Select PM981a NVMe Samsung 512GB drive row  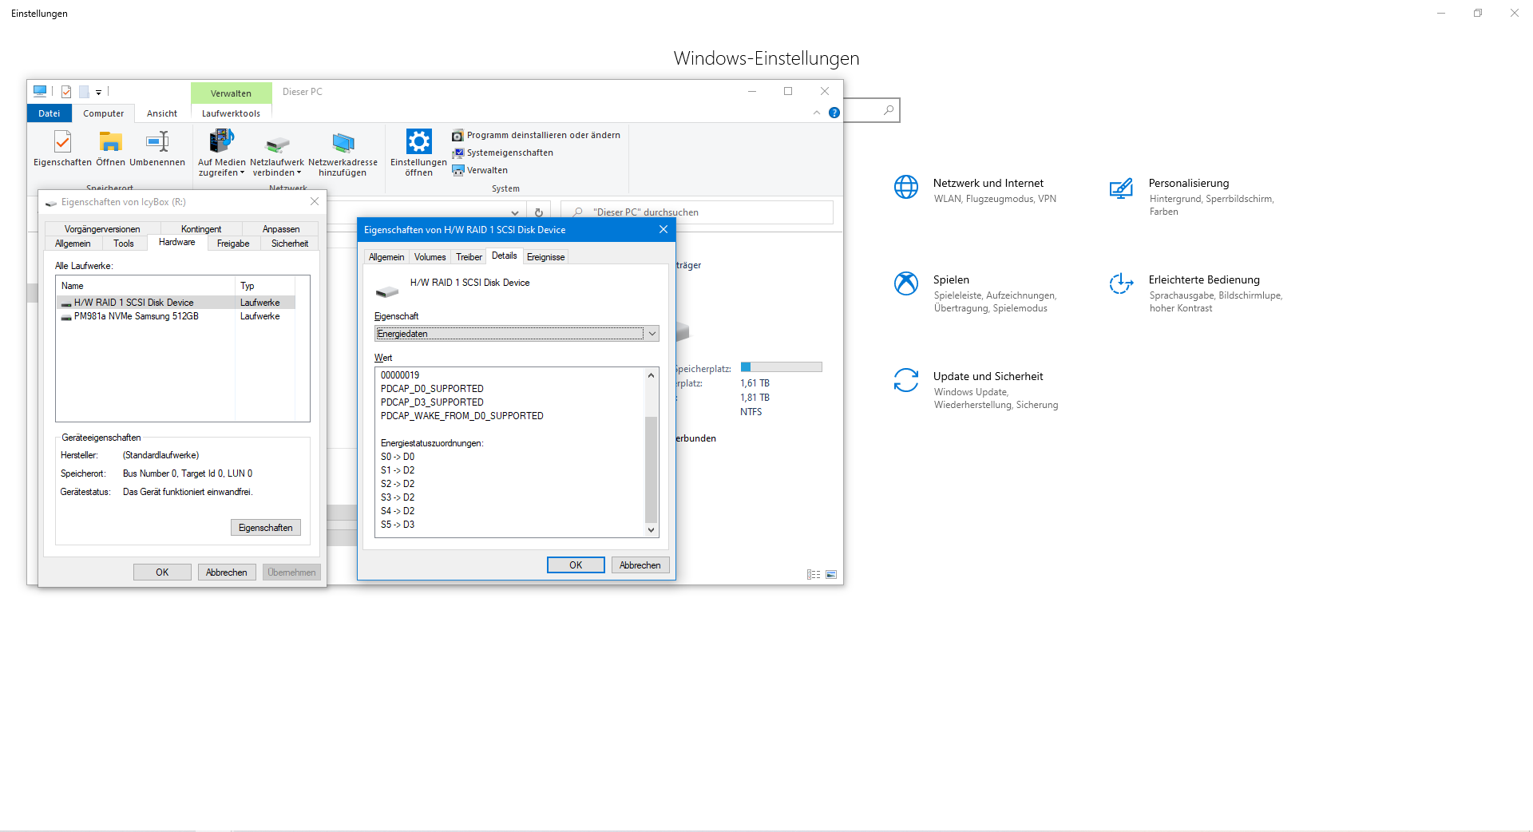176,316
